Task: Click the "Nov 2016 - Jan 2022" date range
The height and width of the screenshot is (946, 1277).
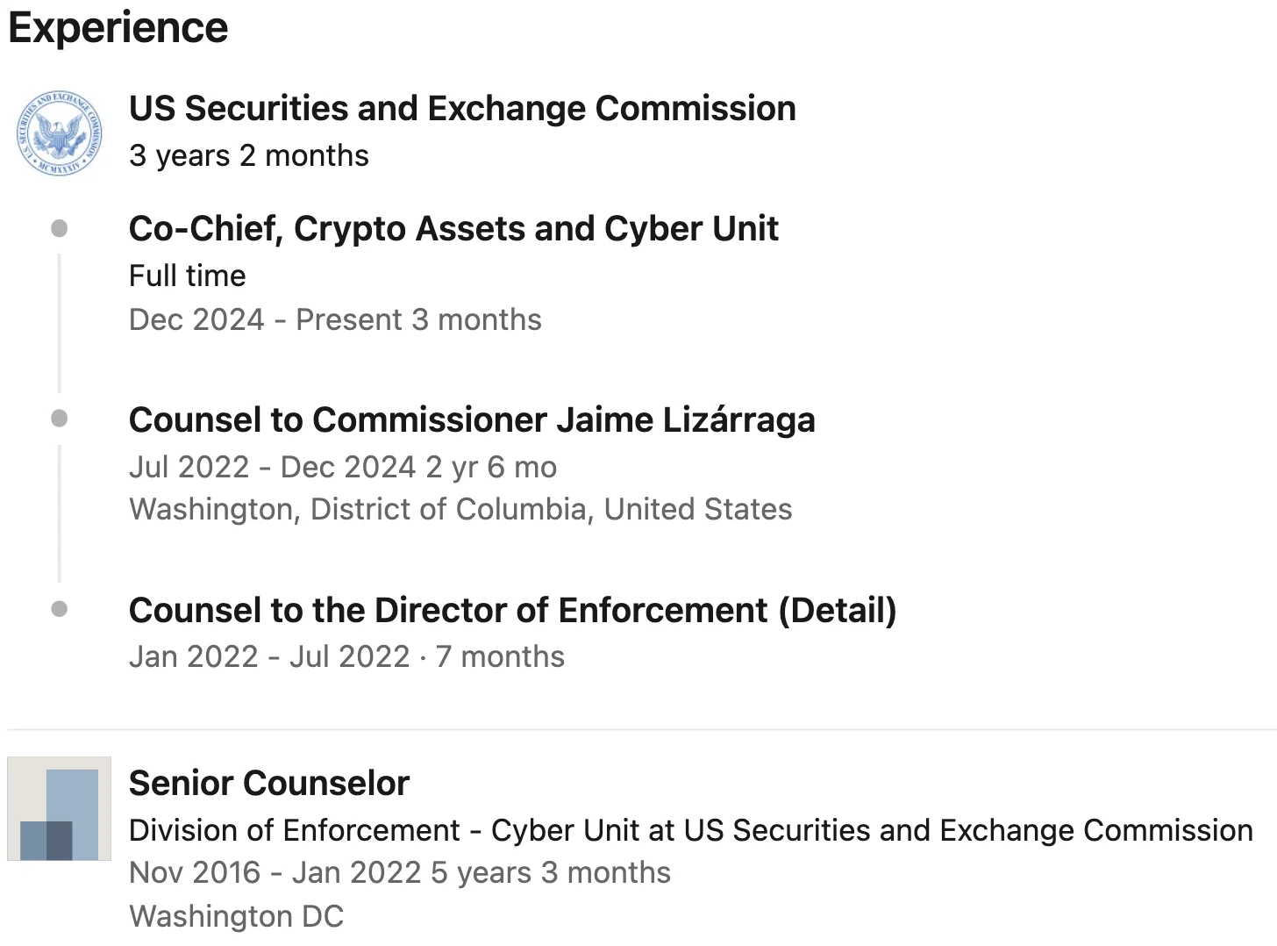Action: tap(275, 872)
